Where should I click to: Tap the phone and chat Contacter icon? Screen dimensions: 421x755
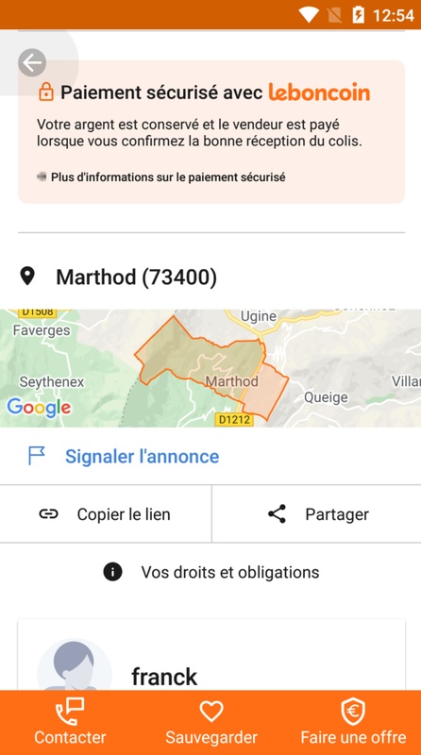[x=70, y=712]
